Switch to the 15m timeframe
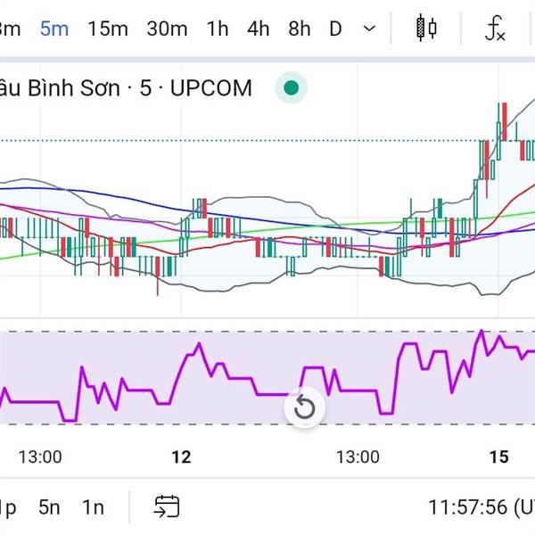The image size is (535, 535). 108,29
